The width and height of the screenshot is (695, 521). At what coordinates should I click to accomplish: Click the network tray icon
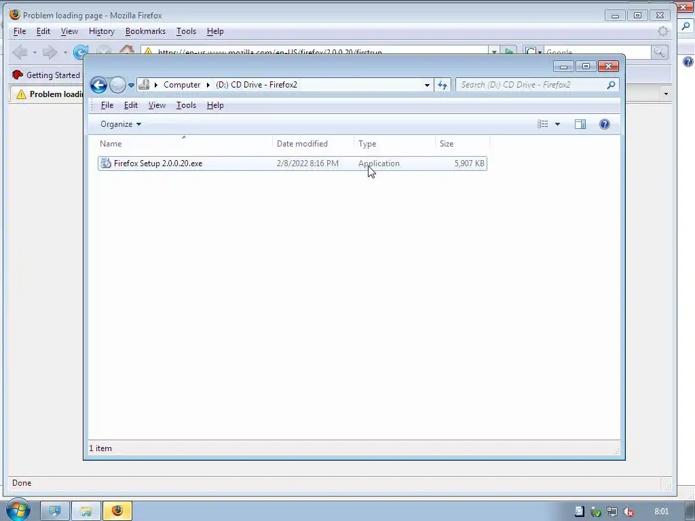pyautogui.click(x=612, y=512)
